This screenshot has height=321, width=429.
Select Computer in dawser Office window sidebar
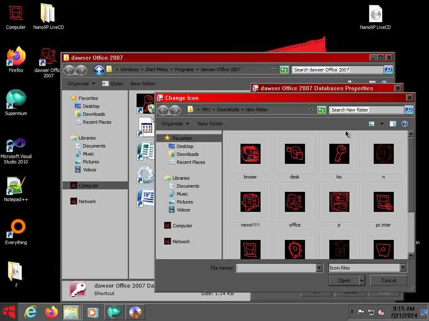[x=88, y=186]
